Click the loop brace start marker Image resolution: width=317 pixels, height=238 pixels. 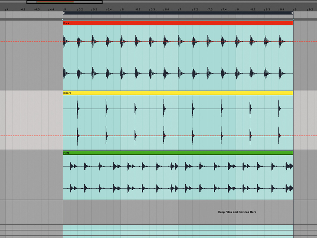(64, 13)
